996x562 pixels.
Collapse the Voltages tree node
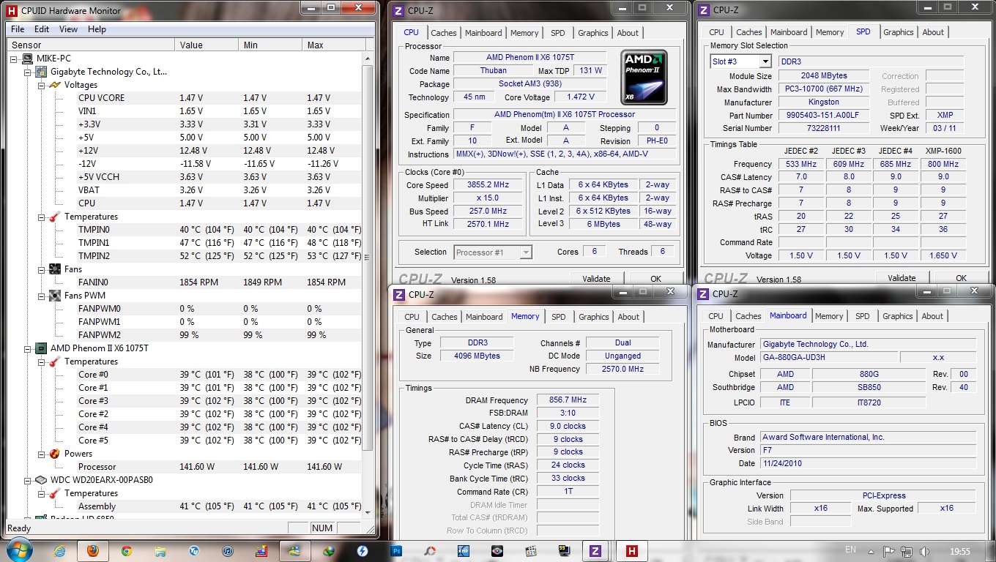pos(42,85)
